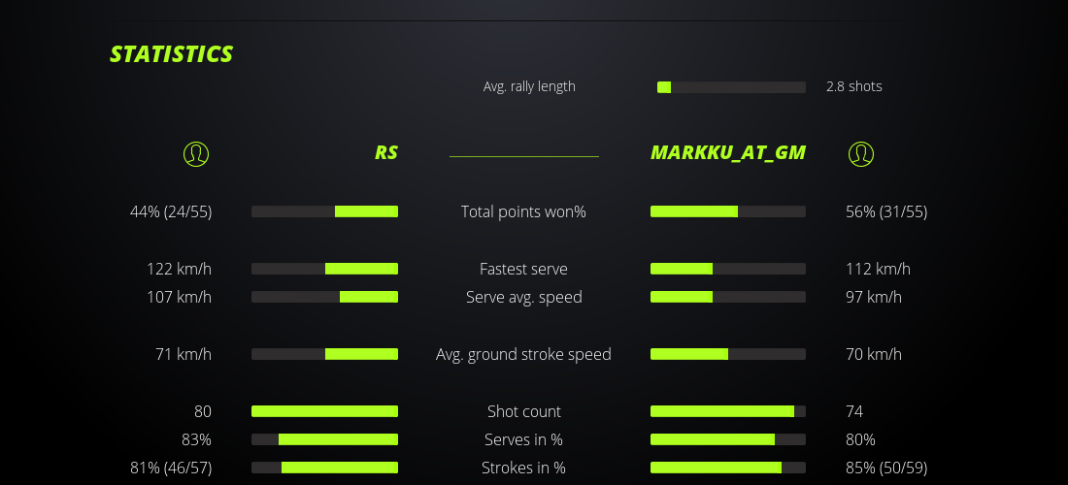Click RS's Strokes in % bar
Viewport: 1068px width, 485px height.
coord(324,468)
